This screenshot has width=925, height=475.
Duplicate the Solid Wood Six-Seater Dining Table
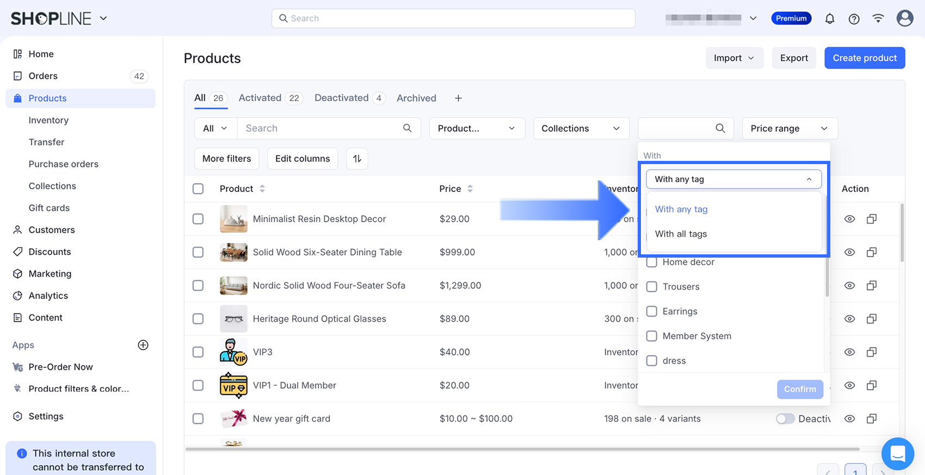point(871,252)
